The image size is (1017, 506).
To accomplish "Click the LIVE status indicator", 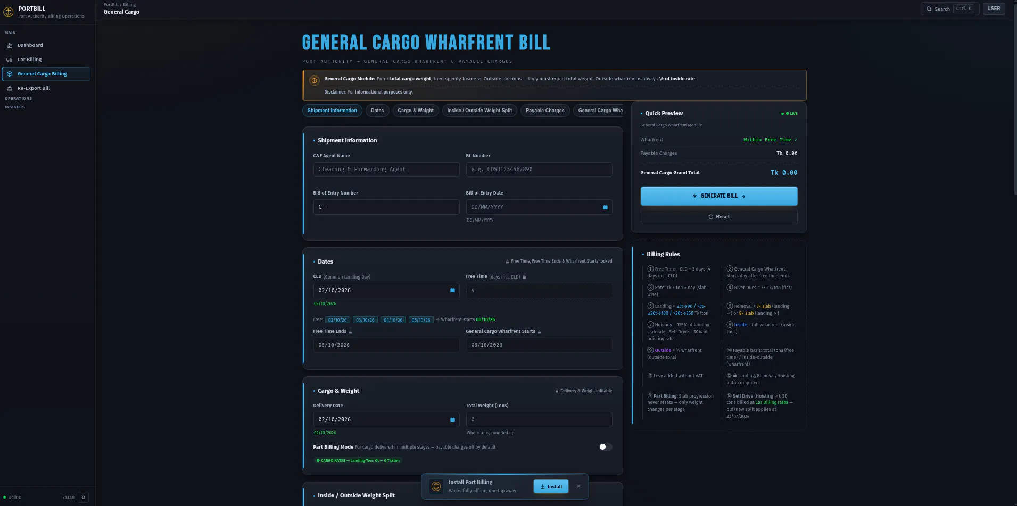I will pos(789,113).
